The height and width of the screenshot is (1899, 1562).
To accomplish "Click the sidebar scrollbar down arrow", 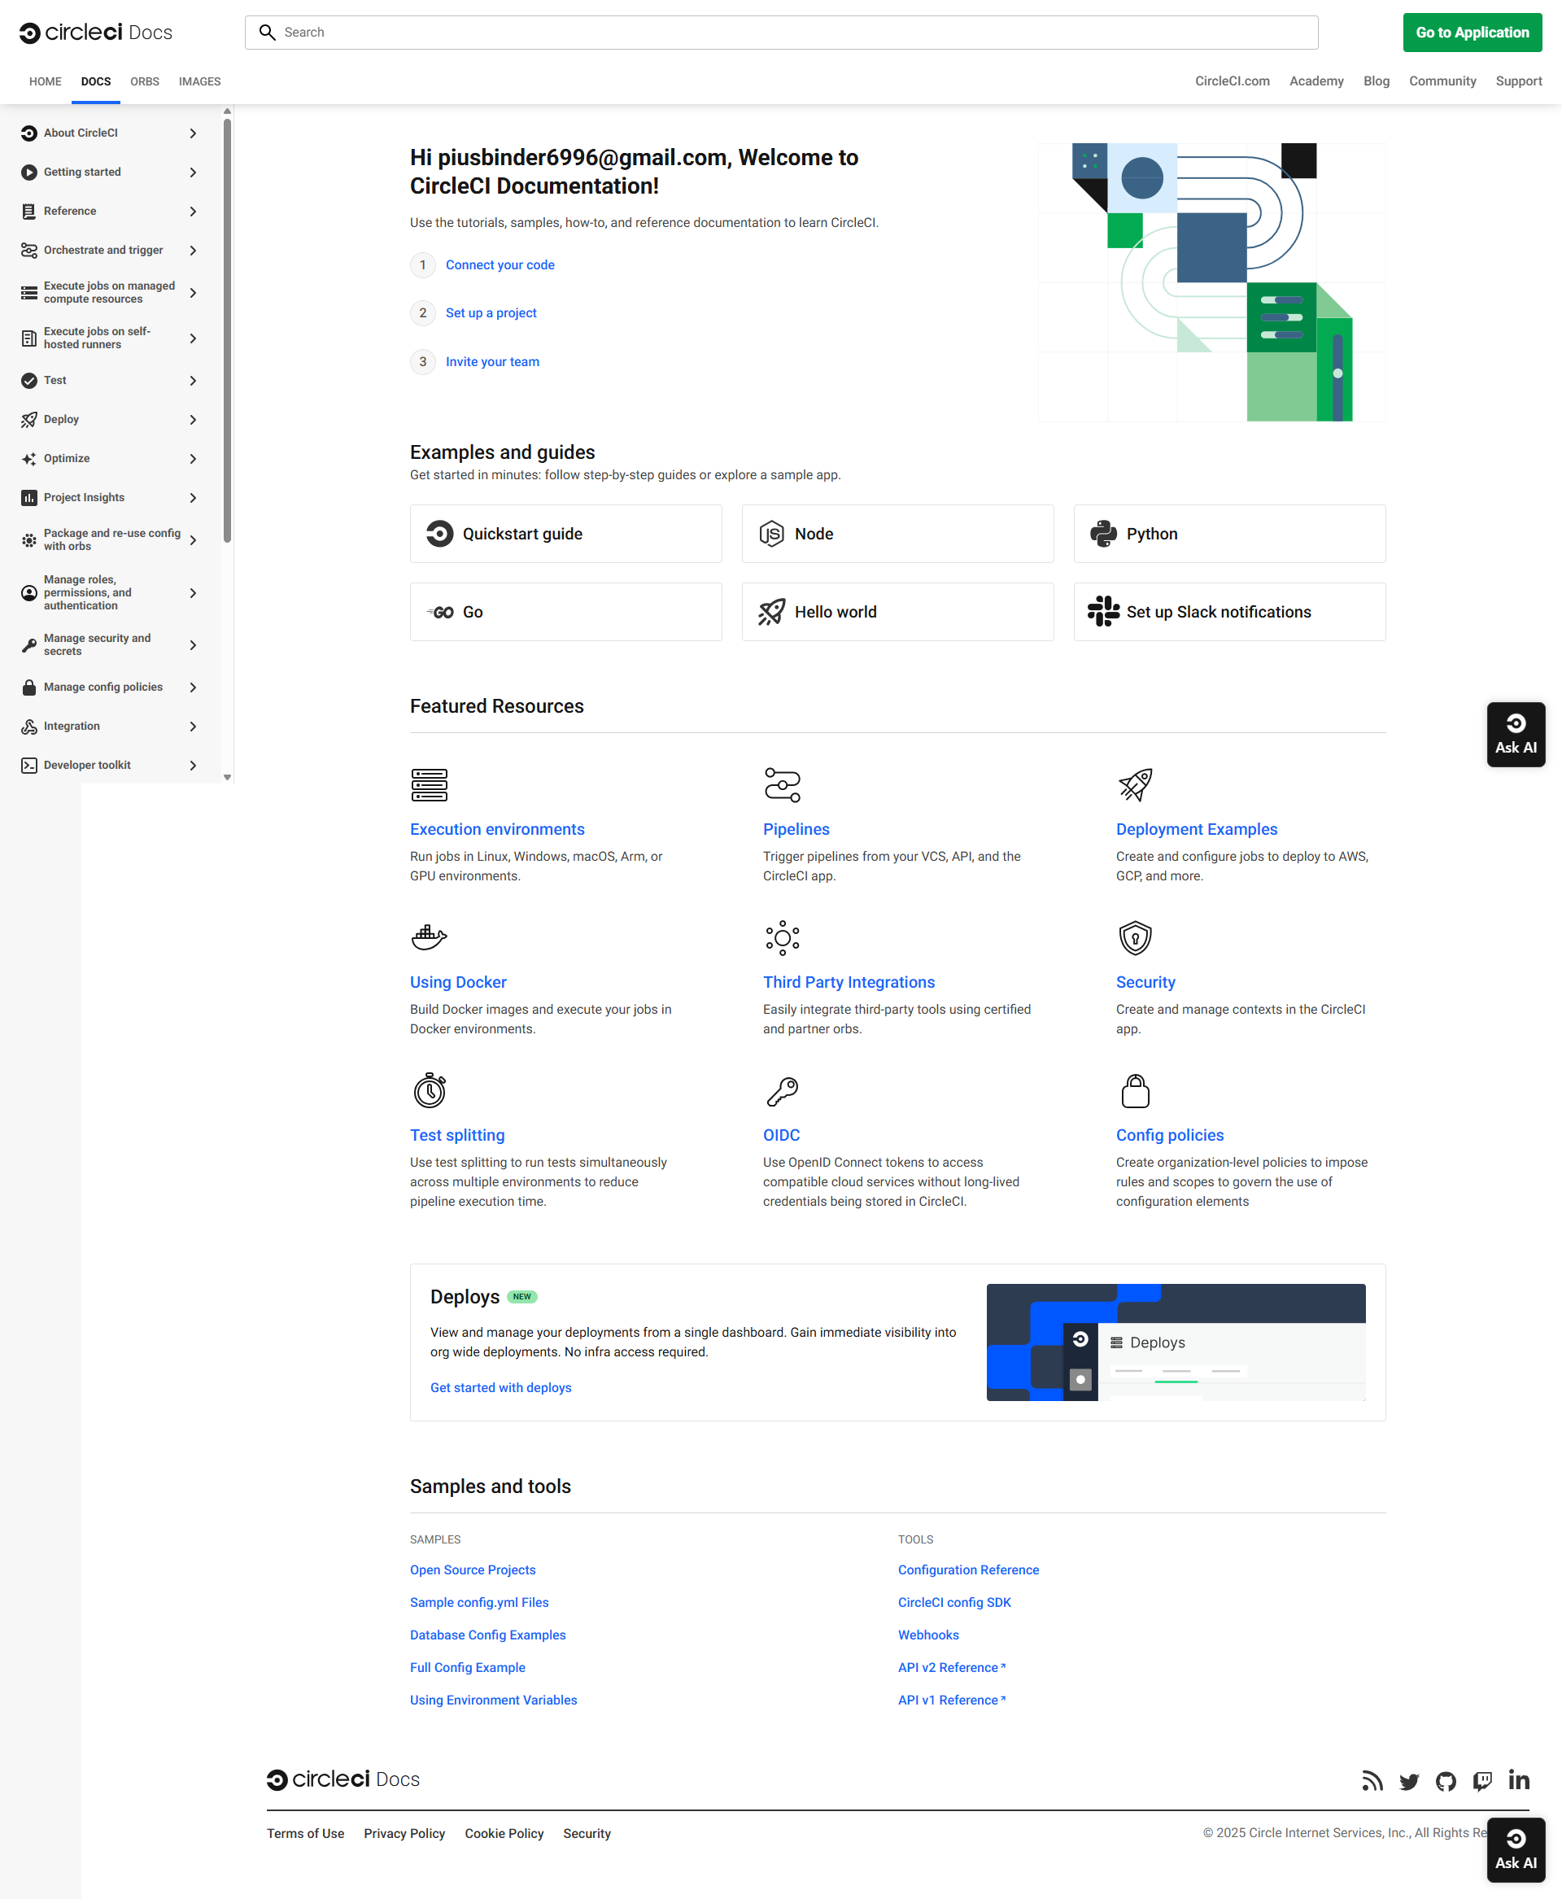I will click(x=228, y=777).
